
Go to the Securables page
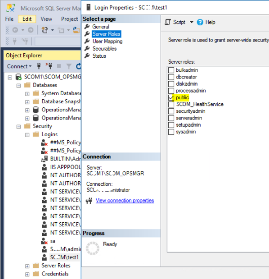click(x=104, y=49)
